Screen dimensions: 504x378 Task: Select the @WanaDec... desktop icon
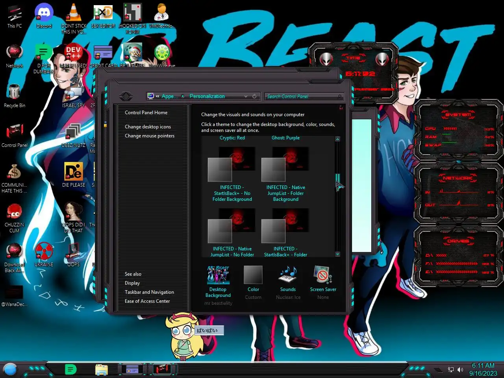pos(15,296)
